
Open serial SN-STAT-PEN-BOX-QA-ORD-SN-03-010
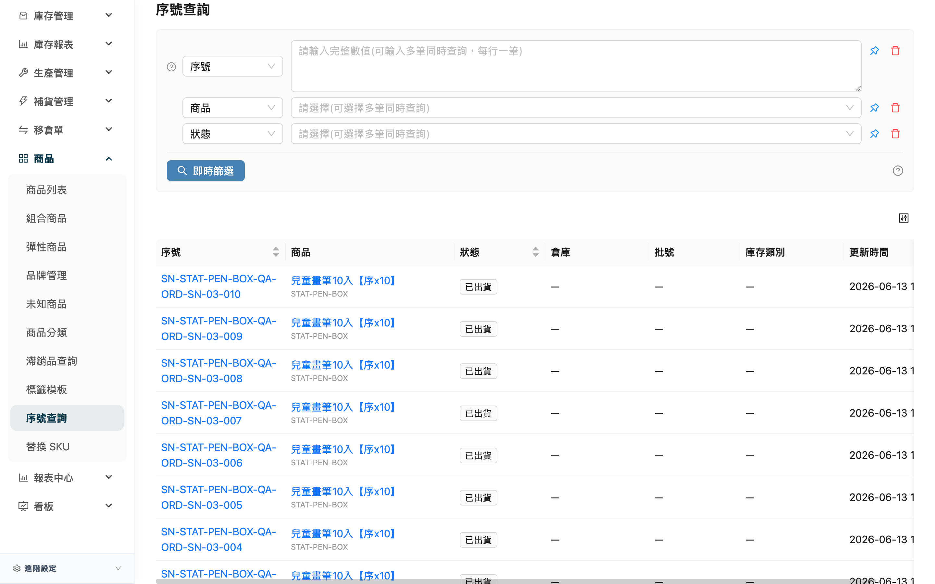pyautogui.click(x=219, y=286)
